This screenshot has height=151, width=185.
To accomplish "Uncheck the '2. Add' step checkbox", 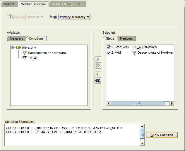I will (x=109, y=53).
